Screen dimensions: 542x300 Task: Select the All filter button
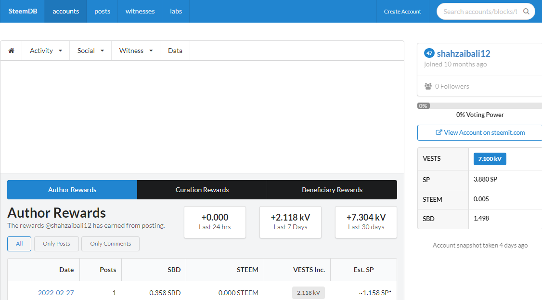(x=19, y=244)
